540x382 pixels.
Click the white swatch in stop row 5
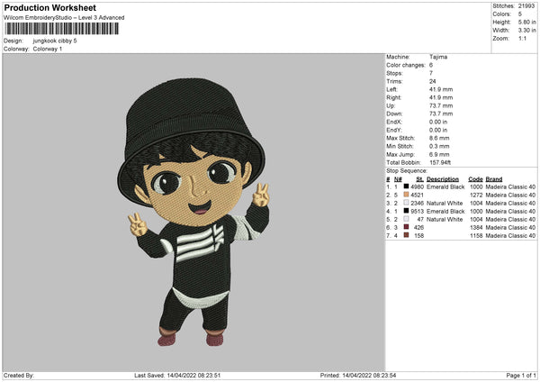tap(406, 219)
